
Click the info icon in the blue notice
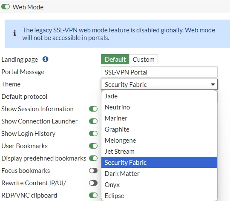(14, 33)
